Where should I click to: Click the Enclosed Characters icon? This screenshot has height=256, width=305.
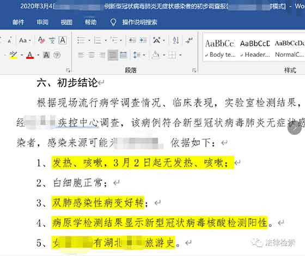(x=57, y=55)
